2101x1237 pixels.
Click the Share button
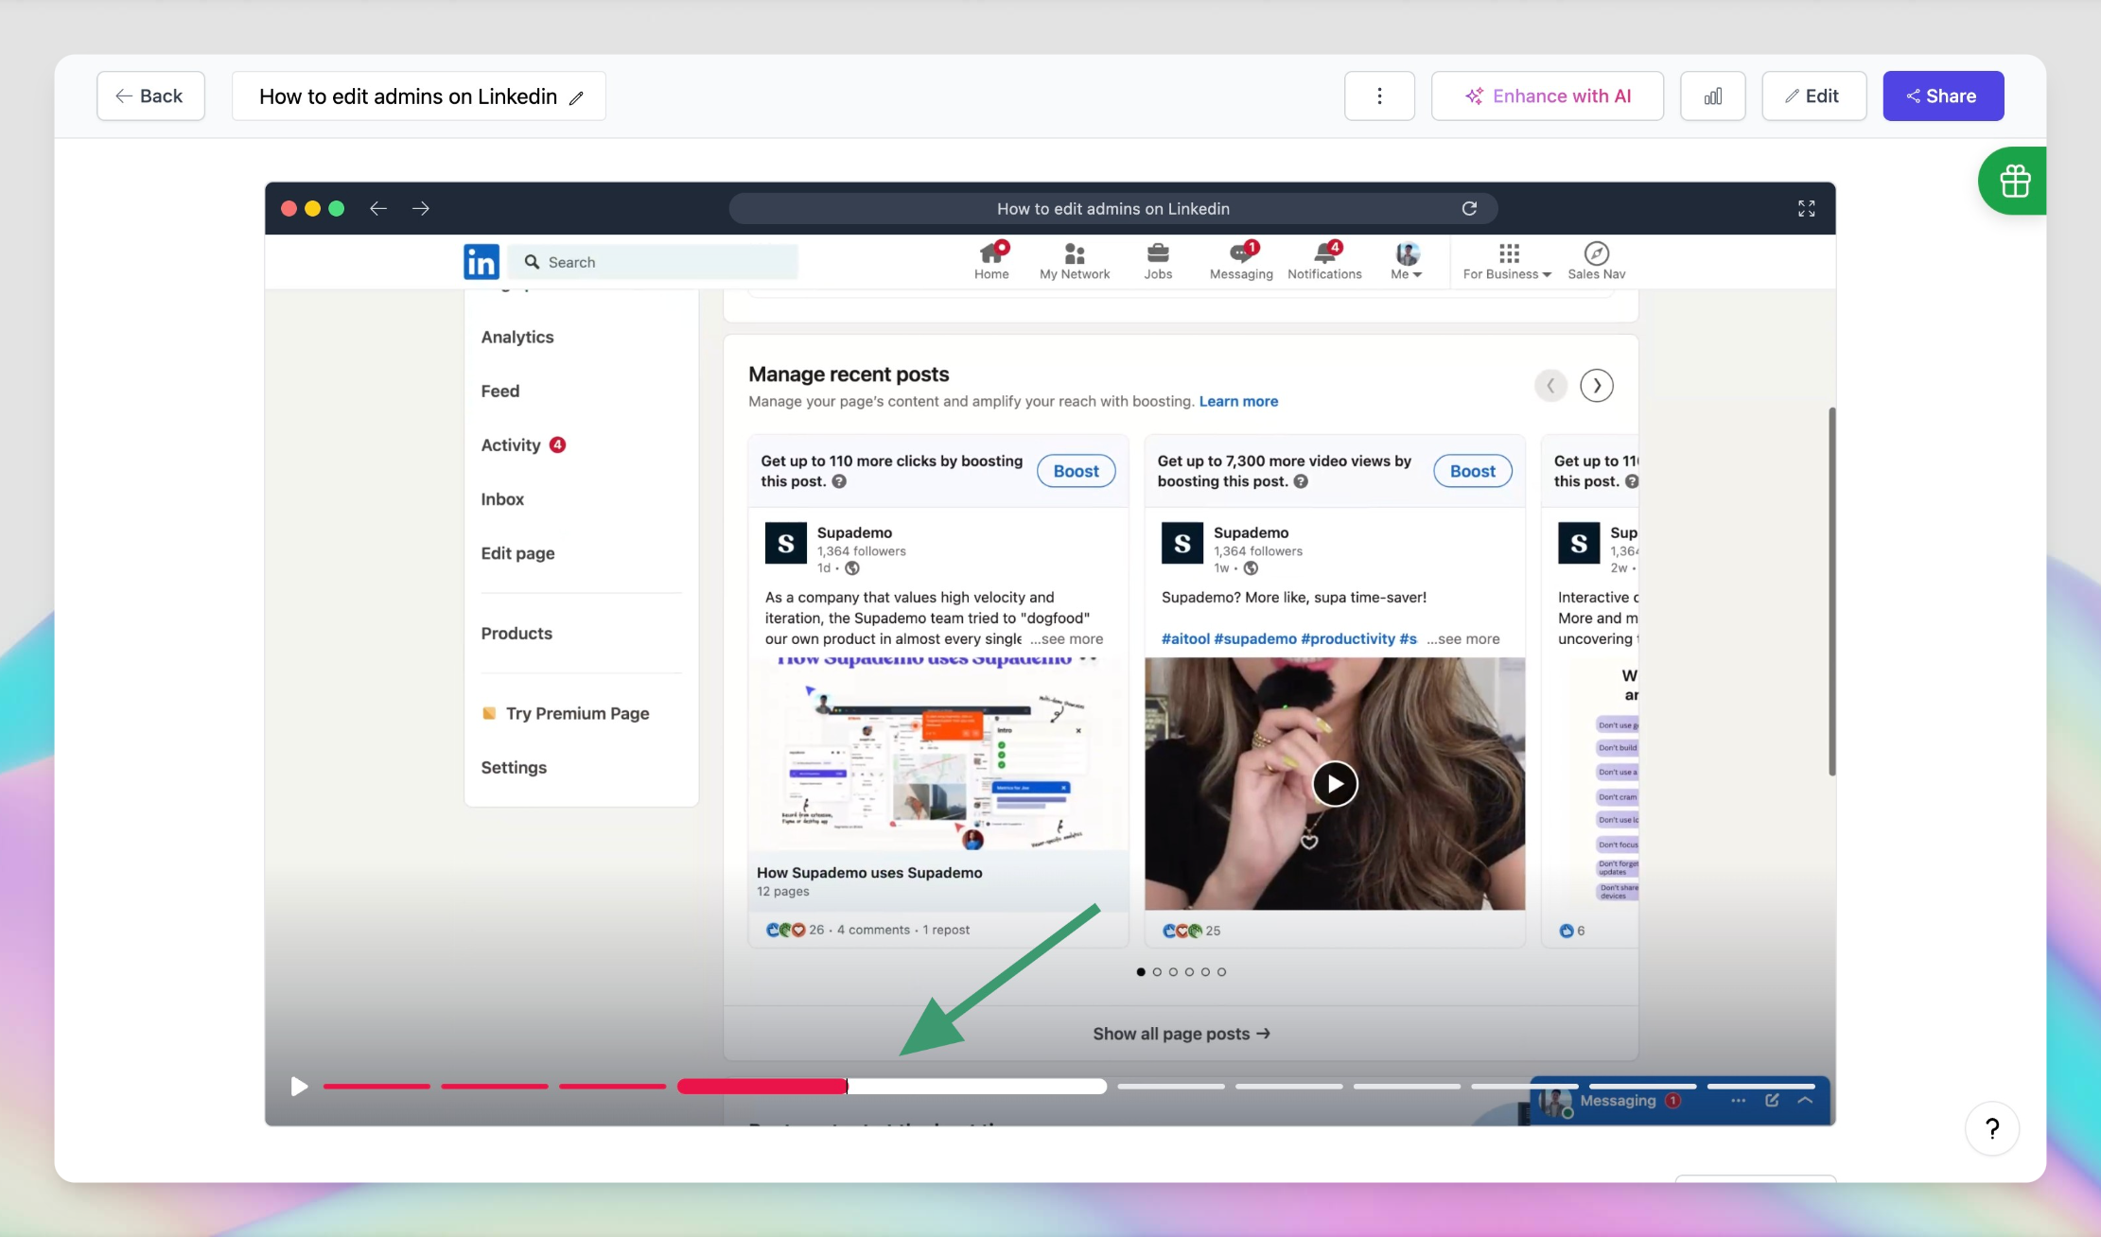tap(1943, 96)
